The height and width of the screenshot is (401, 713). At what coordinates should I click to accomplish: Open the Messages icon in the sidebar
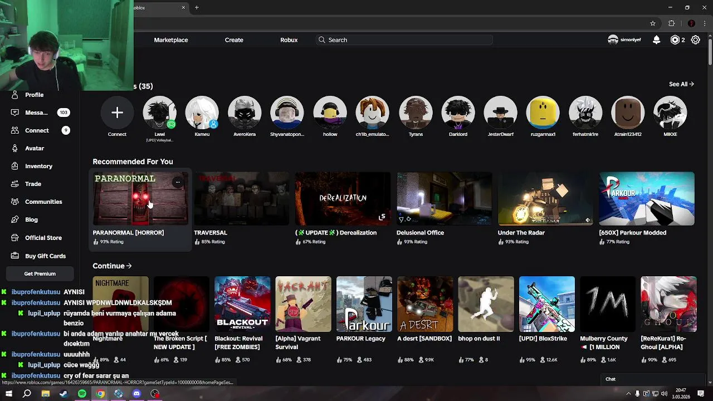tap(15, 113)
